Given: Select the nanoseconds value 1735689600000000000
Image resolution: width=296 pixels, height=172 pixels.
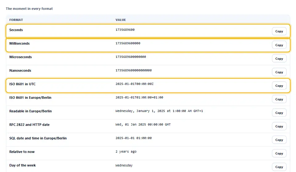Looking at the screenshot, I should (x=134, y=70).
